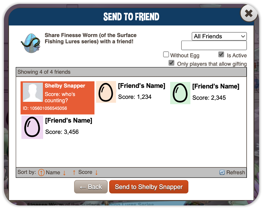This screenshot has height=209, width=263.
Task: Click Send to Shelby Snapper button
Action: 149,187
